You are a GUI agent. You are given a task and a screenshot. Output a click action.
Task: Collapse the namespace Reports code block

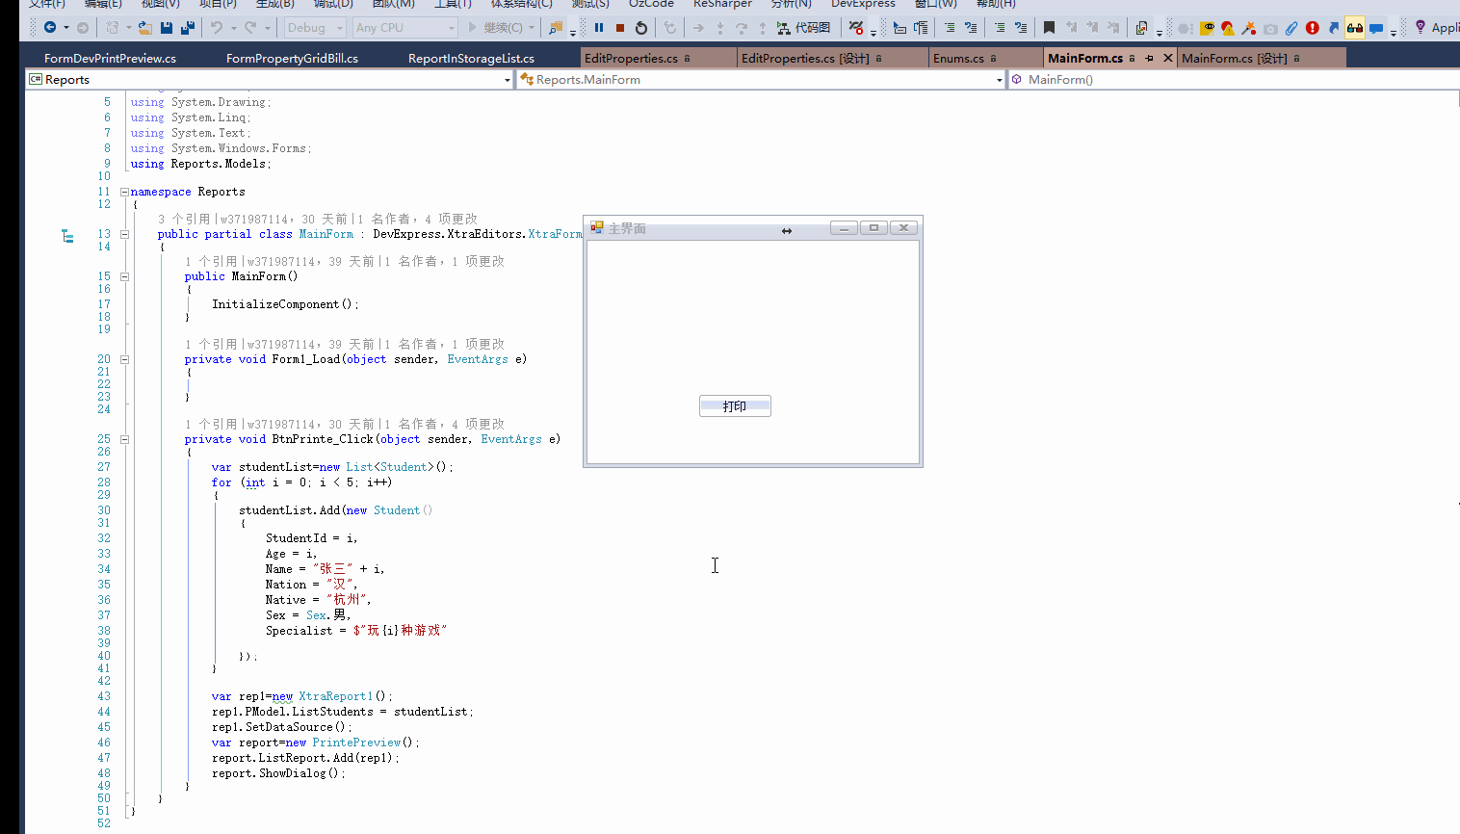(x=124, y=192)
